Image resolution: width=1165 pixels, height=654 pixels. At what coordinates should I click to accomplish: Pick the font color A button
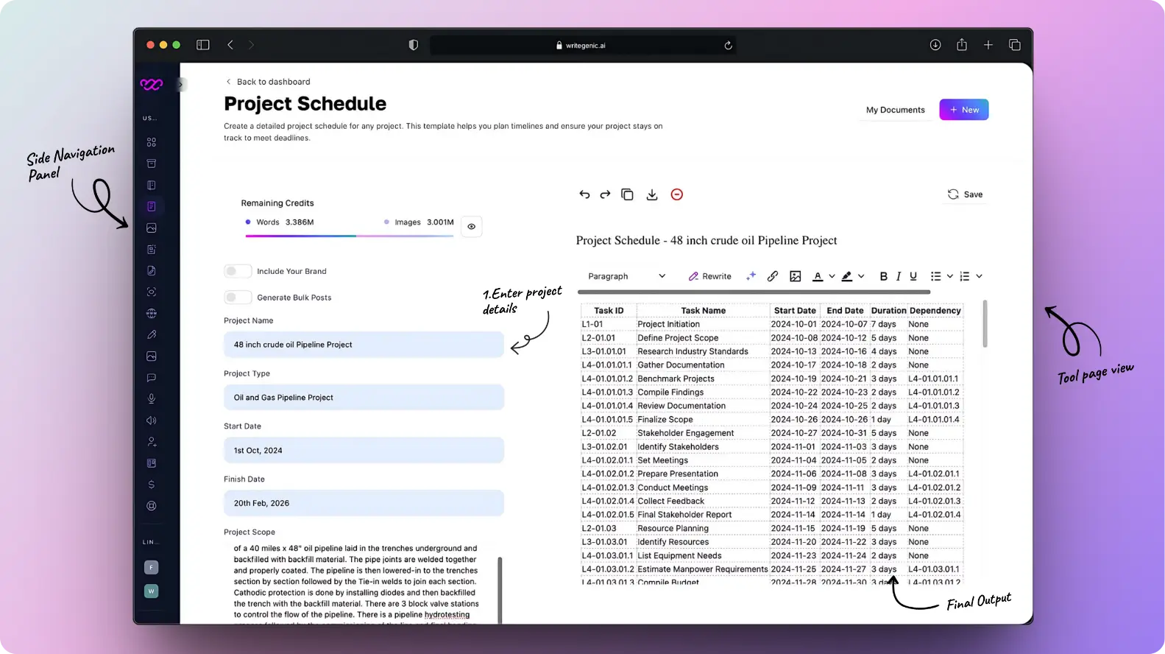pos(818,276)
